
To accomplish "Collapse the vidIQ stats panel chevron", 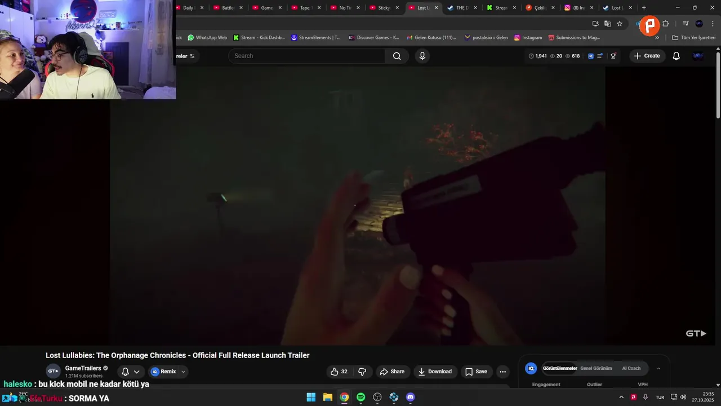I will coord(658,368).
